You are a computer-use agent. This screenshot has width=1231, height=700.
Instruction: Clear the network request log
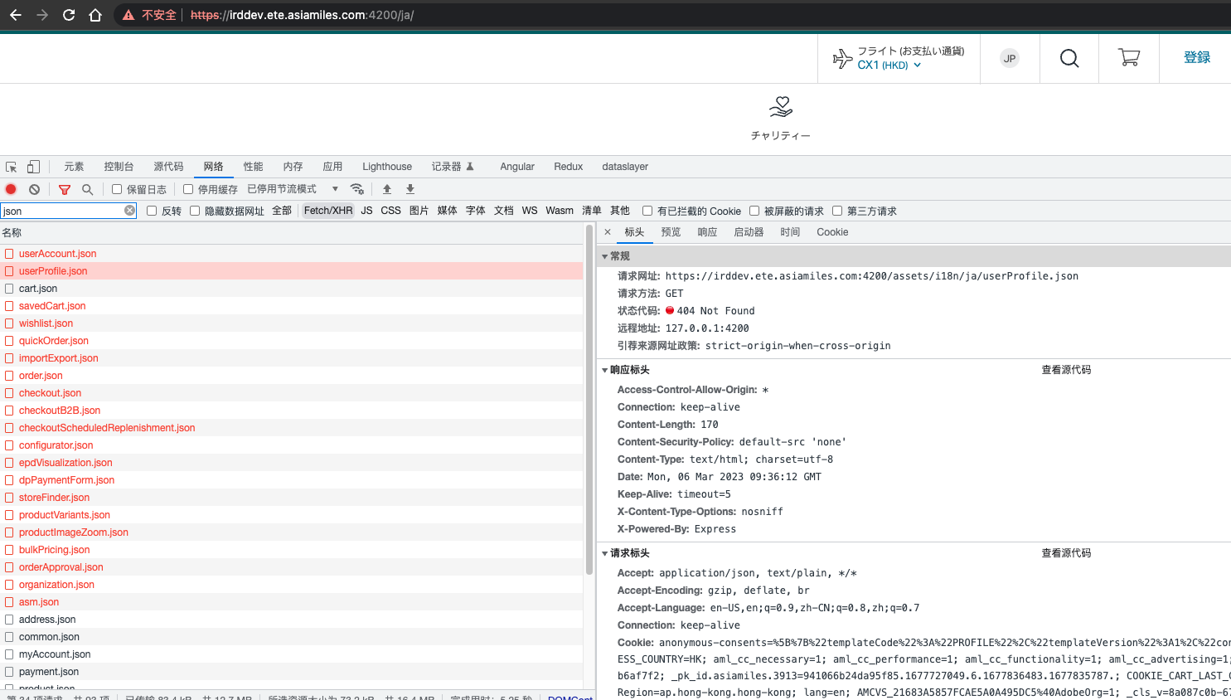(x=34, y=189)
